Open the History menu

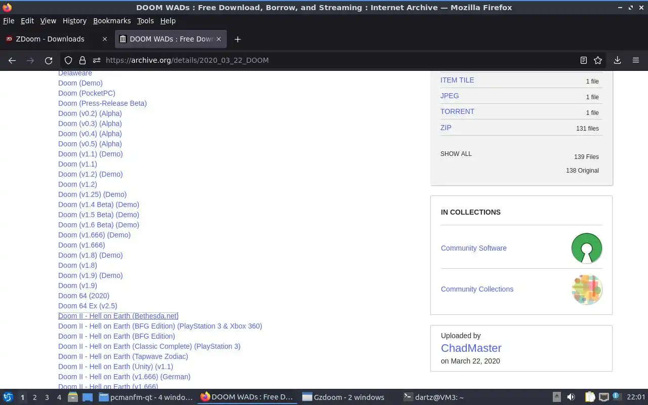(74, 21)
